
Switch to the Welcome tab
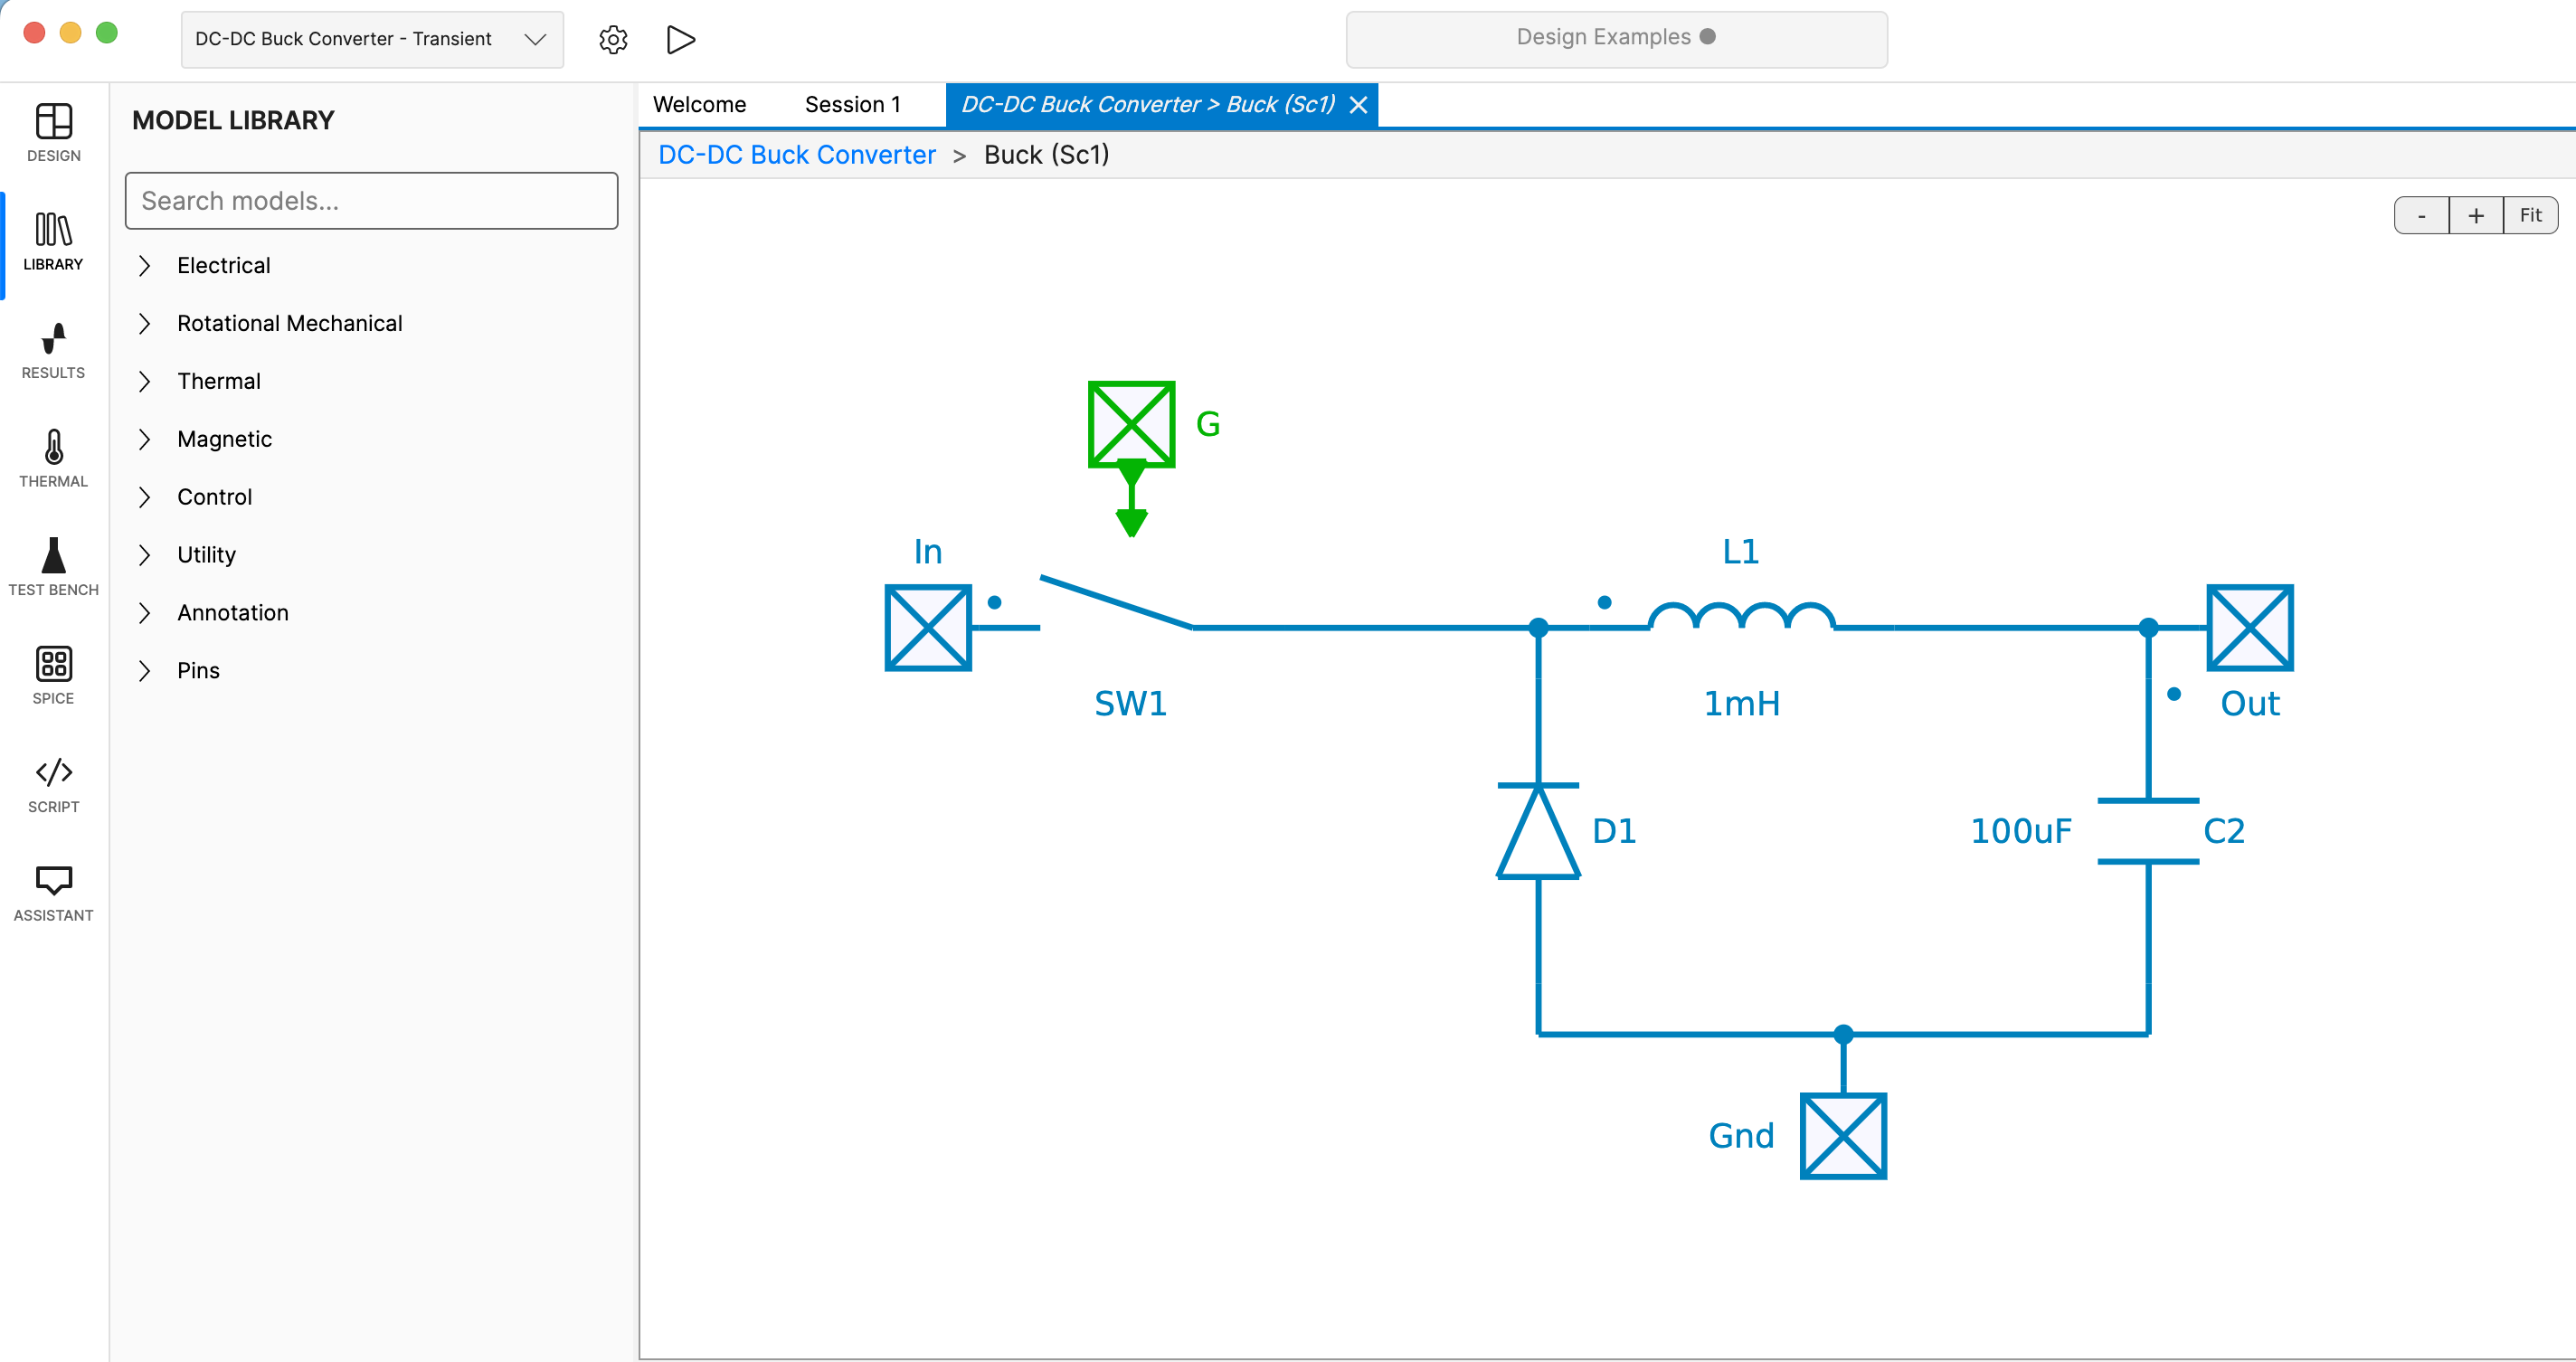click(699, 104)
